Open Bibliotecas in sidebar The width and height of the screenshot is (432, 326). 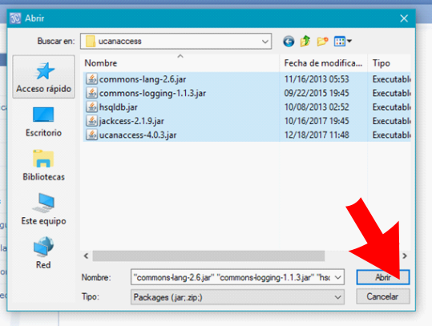click(x=43, y=166)
